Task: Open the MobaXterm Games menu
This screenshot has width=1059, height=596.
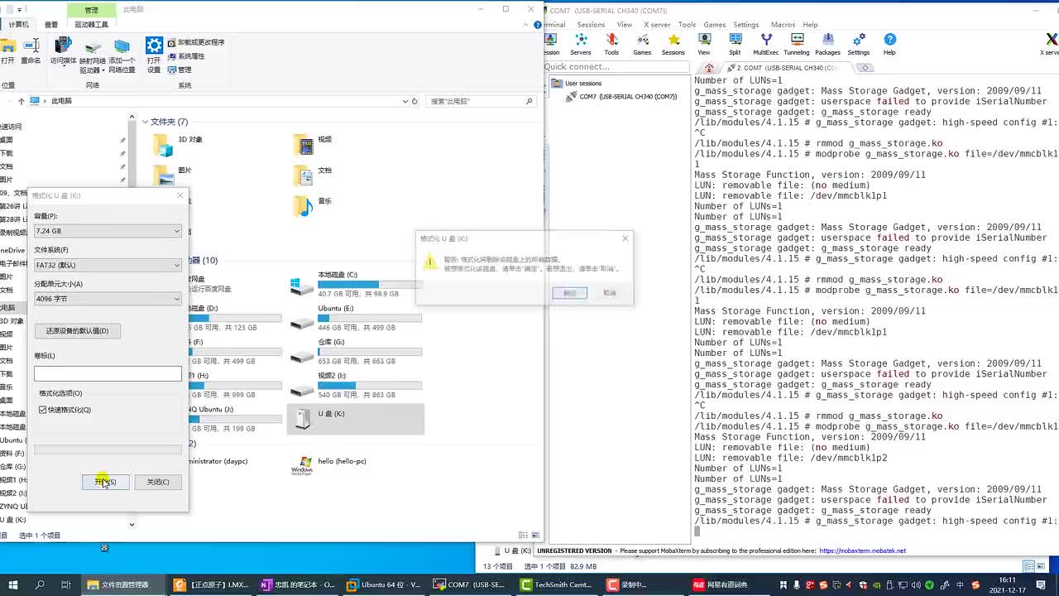Action: point(715,25)
